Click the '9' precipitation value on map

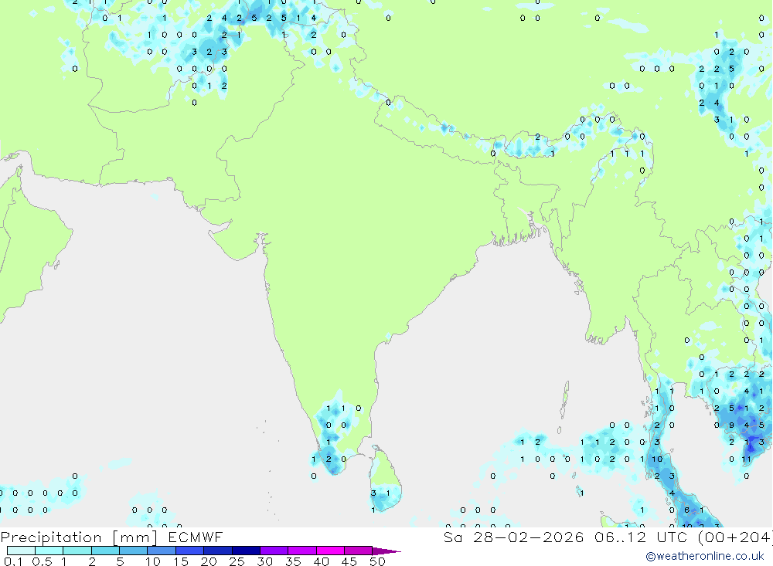pos(731,425)
